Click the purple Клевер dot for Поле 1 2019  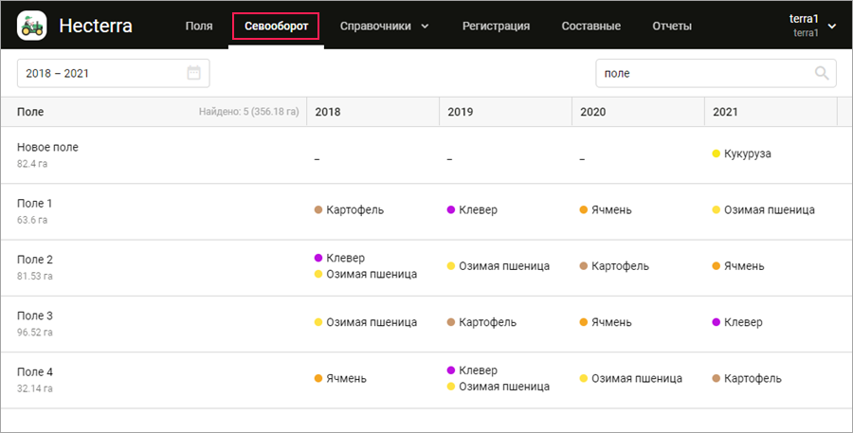coord(451,209)
